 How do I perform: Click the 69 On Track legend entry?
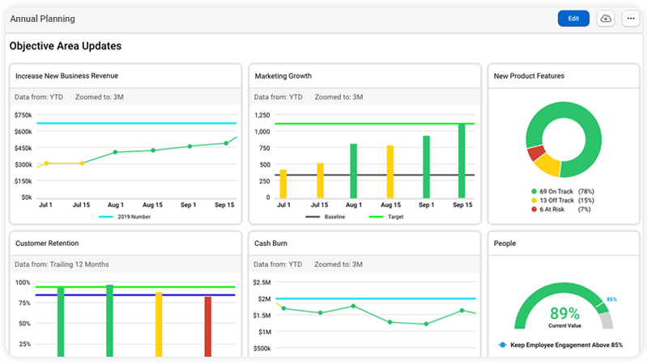(562, 192)
